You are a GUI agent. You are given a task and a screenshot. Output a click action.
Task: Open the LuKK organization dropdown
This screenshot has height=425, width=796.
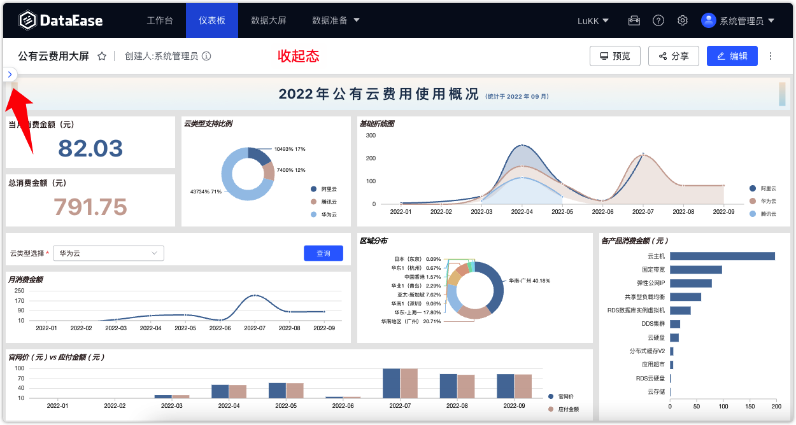point(592,20)
